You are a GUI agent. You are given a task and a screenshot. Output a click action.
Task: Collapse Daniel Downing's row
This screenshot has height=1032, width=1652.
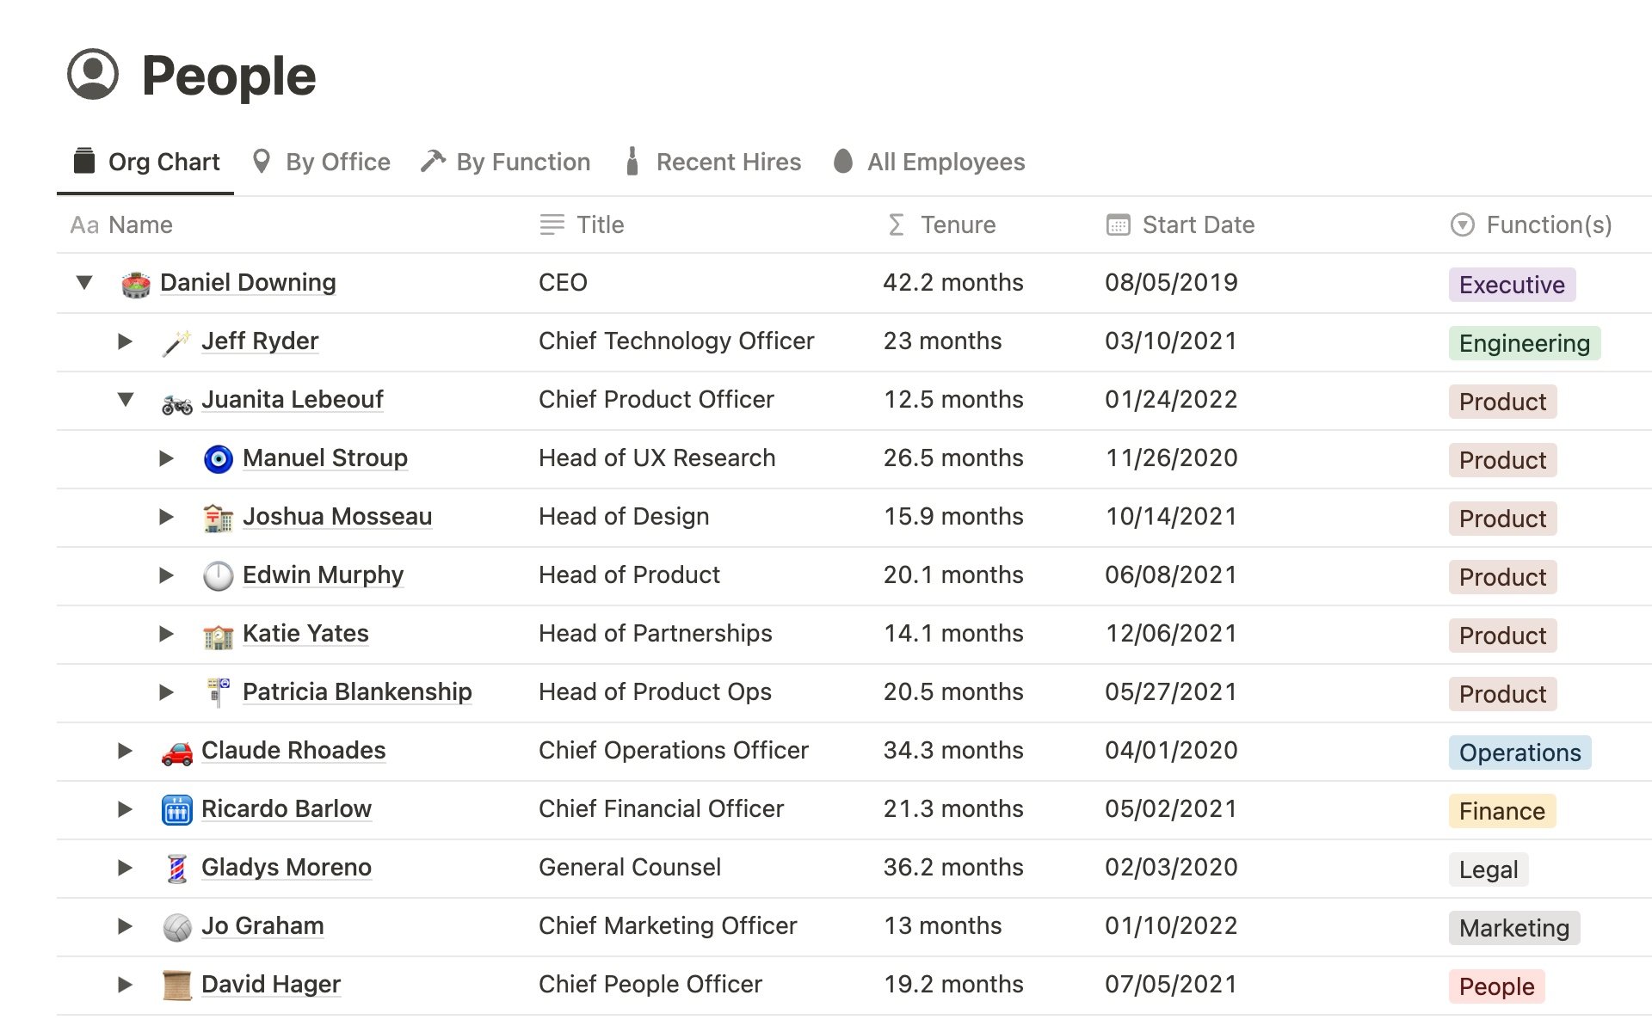pyautogui.click(x=84, y=282)
